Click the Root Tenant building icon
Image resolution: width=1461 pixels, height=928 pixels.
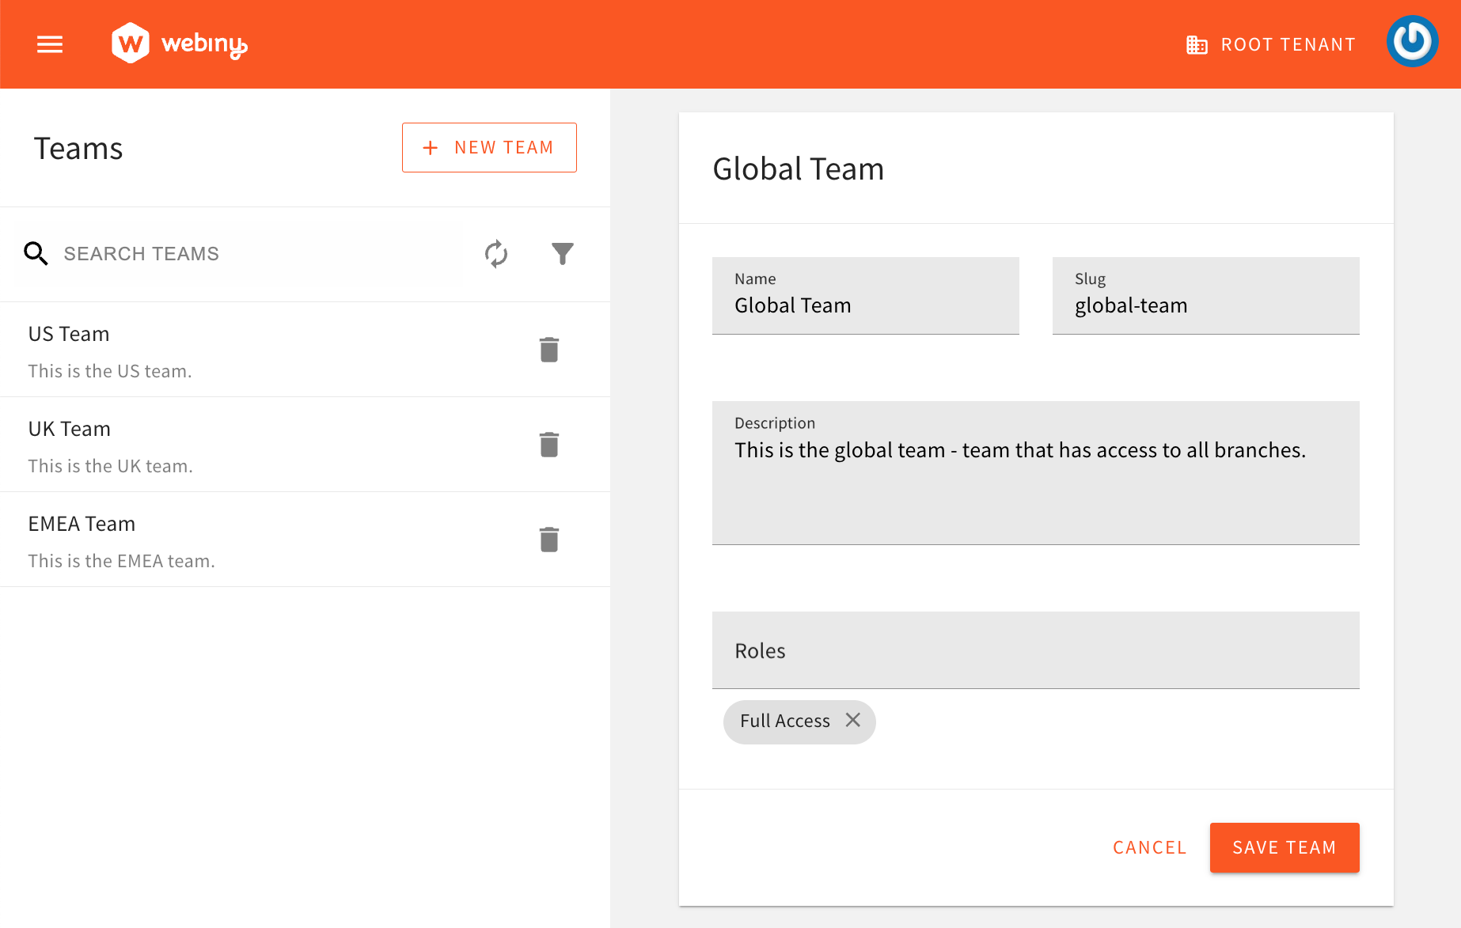coord(1195,44)
